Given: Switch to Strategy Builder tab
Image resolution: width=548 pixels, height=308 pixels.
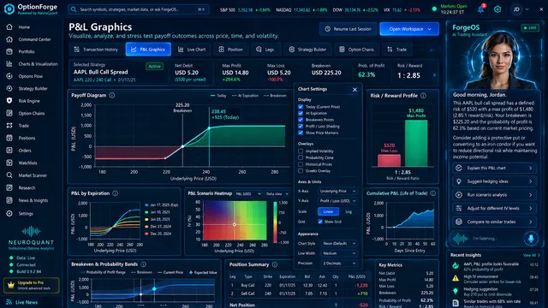Looking at the screenshot, I should (x=307, y=50).
